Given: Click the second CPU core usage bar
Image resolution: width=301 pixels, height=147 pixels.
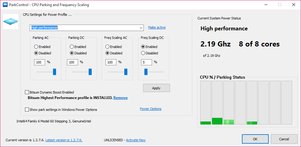Looking at the screenshot, I should [x=217, y=103].
